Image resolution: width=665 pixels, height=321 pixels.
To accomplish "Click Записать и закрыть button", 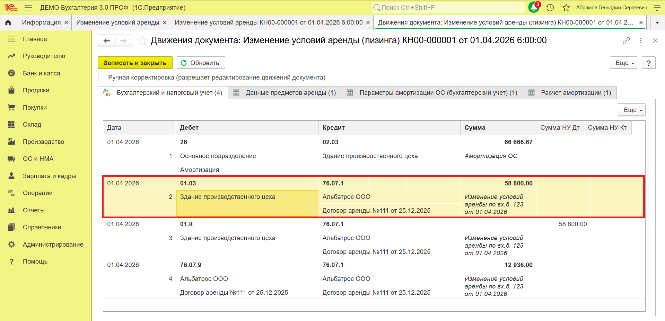I will pyautogui.click(x=135, y=63).
